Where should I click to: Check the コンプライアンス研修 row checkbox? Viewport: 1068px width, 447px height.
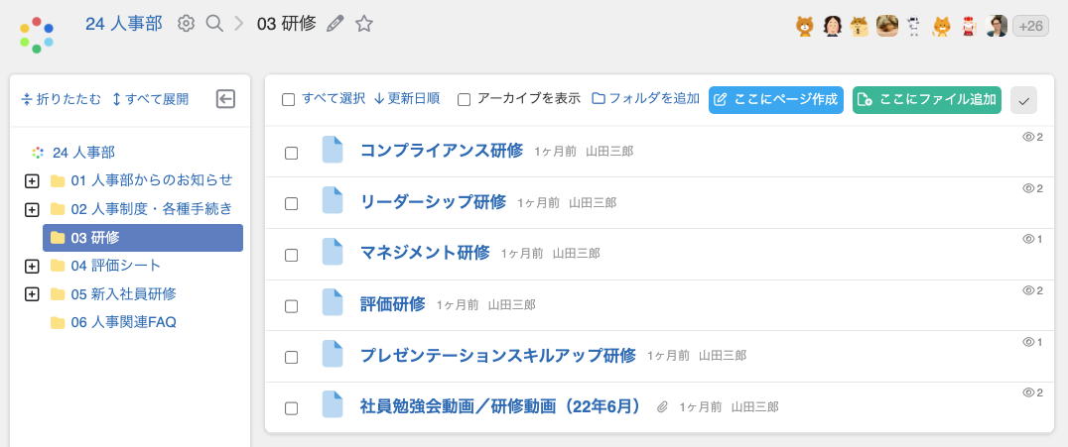coord(291,153)
